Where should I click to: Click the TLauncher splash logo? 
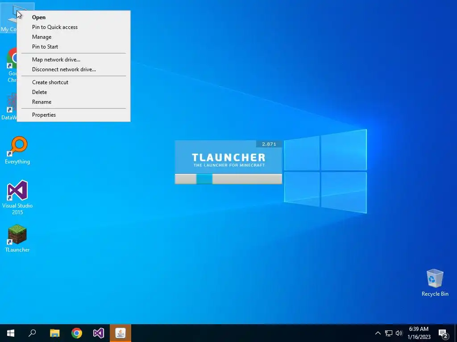tap(228, 160)
